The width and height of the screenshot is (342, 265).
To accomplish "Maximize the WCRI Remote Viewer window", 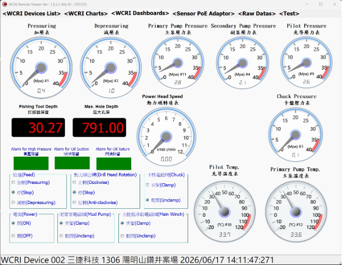I will click(x=321, y=4).
